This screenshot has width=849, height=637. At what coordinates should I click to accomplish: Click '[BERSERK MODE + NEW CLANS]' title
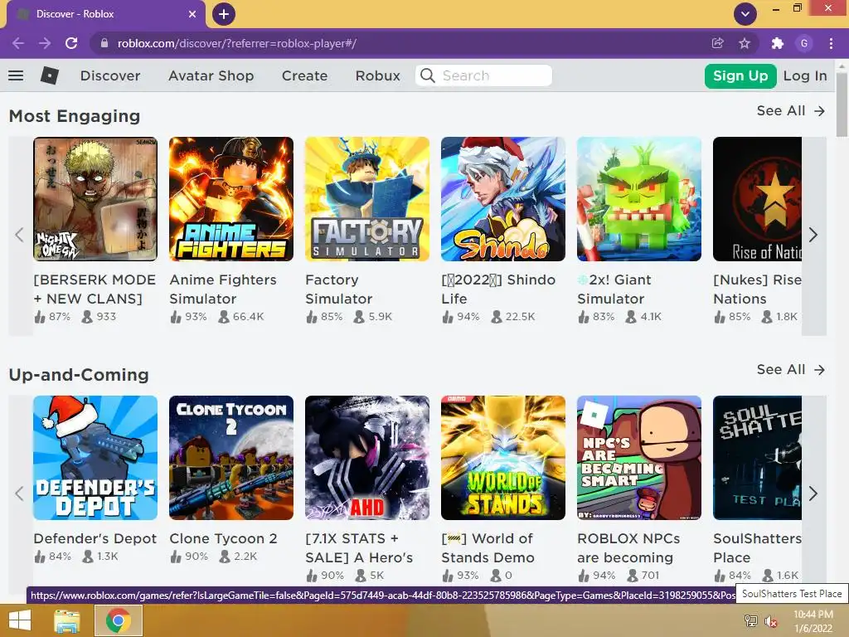[95, 289]
